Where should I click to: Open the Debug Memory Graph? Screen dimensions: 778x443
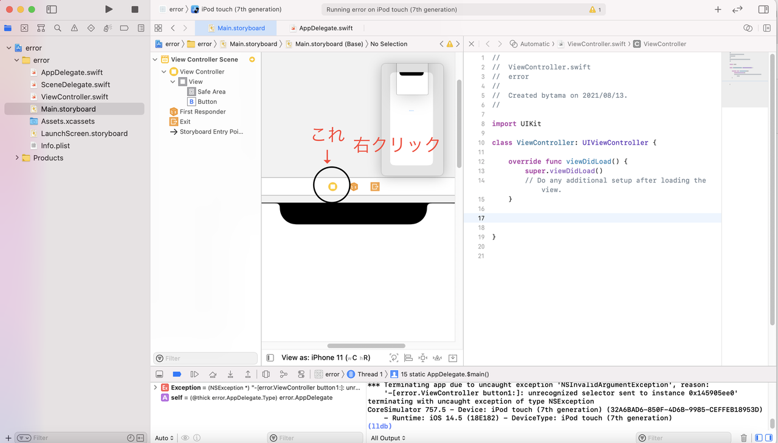pos(284,374)
